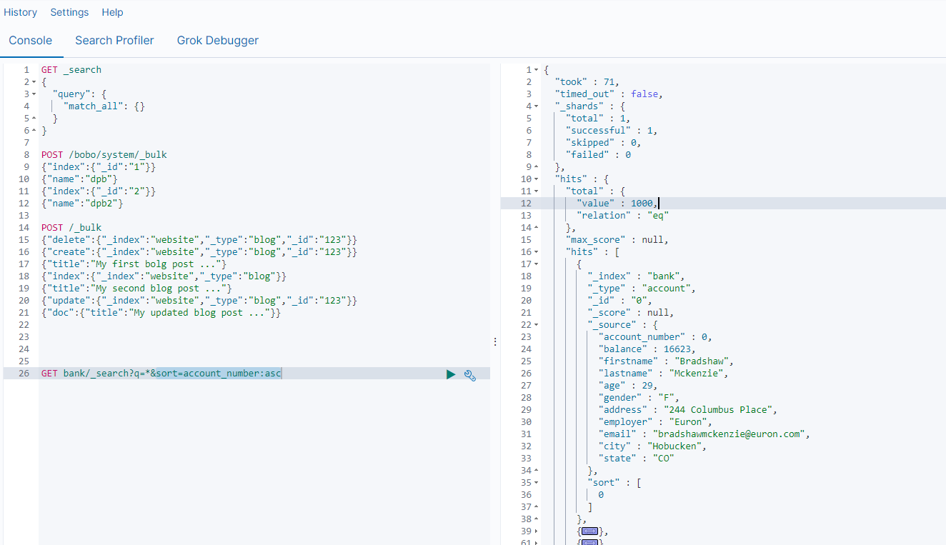Click the "_type" : "account" response line

click(x=642, y=289)
